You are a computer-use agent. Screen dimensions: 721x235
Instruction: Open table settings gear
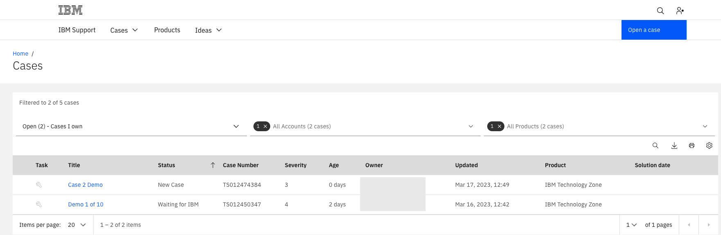710,145
